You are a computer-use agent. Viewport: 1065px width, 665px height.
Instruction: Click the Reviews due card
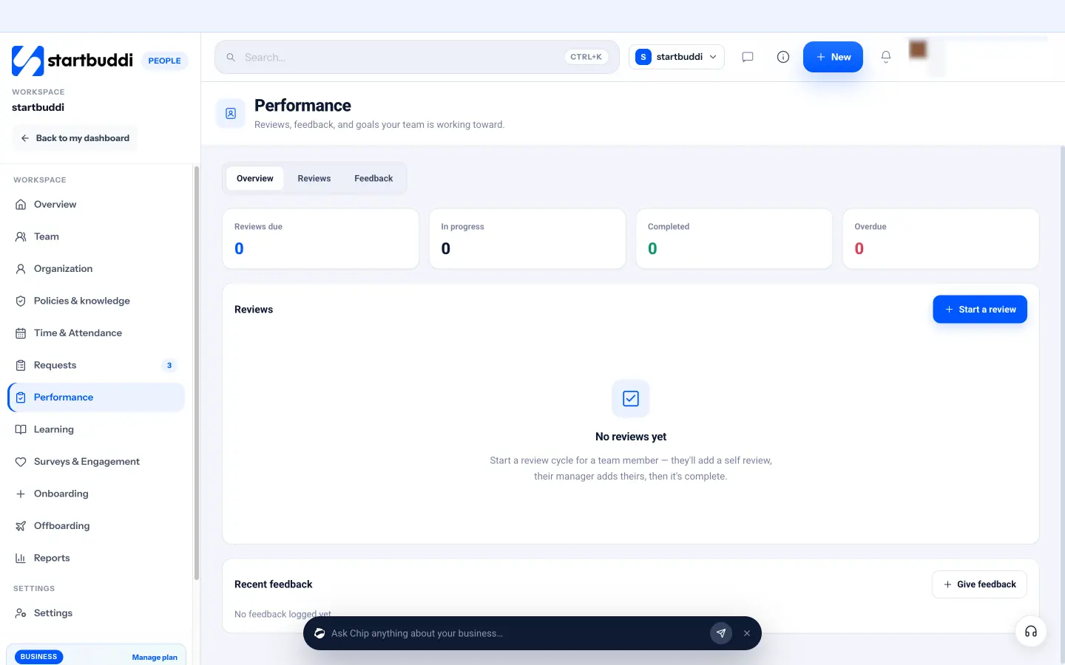[x=321, y=239]
